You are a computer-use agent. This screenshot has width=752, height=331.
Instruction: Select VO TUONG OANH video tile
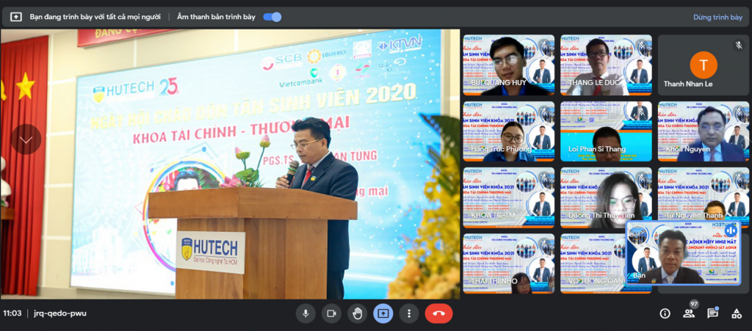pos(593,263)
